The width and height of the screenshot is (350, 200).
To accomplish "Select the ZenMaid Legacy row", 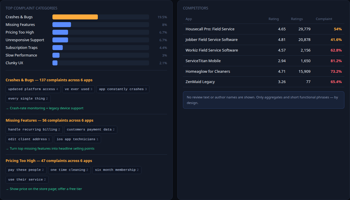I will tap(263, 82).
